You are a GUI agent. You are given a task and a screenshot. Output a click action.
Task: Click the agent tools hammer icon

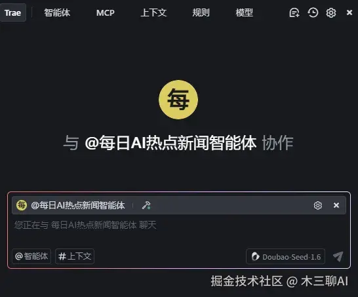coord(146,205)
